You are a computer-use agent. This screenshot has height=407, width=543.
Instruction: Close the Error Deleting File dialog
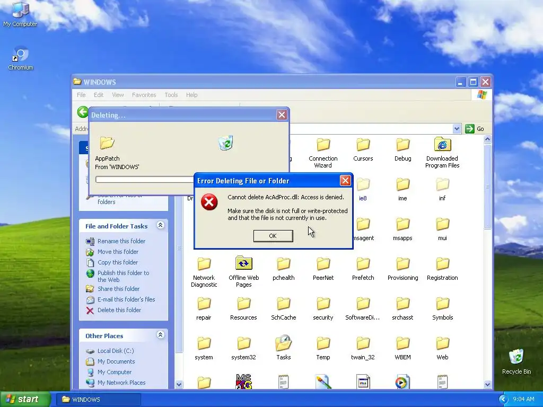(345, 180)
